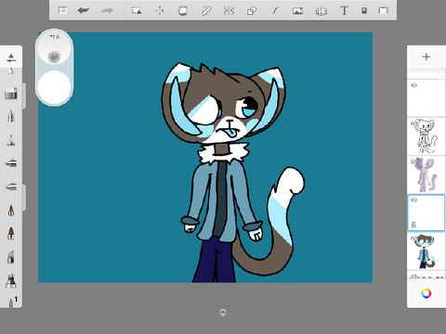Toggle visibility of the top empty layer
This screenshot has height=334, width=446.
tap(413, 85)
